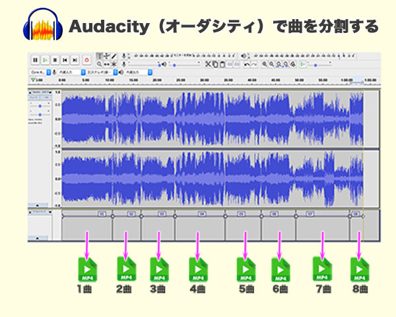Image resolution: width=396 pixels, height=317 pixels.
Task: Open the label track name menu
Action: pos(42,212)
